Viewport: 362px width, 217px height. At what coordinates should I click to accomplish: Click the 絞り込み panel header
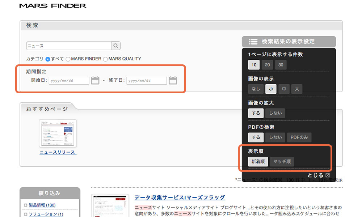[50, 193]
